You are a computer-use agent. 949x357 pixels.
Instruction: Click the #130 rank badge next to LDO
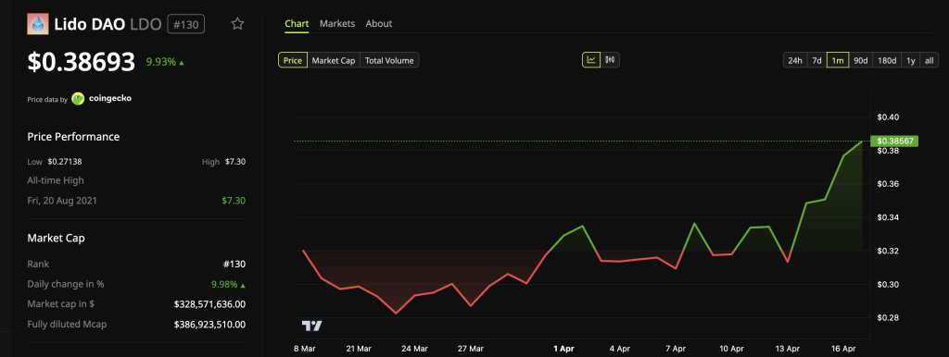185,24
